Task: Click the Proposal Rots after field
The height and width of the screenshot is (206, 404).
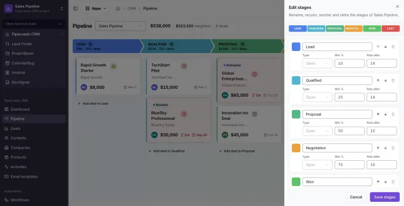Action: coord(381,131)
